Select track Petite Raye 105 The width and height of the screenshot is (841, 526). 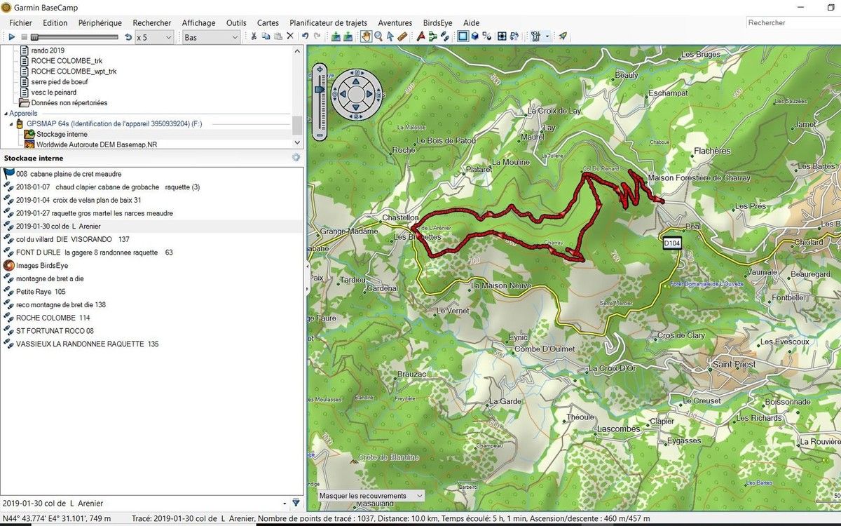tap(41, 292)
